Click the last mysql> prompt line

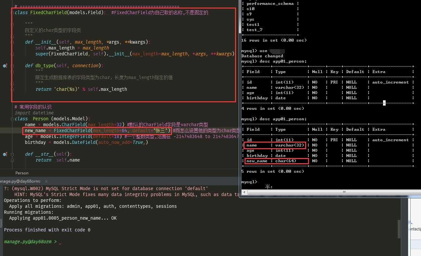[249, 182]
